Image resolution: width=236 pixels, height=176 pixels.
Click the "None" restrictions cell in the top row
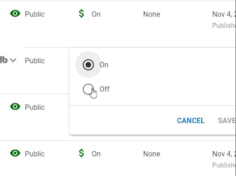151,14
